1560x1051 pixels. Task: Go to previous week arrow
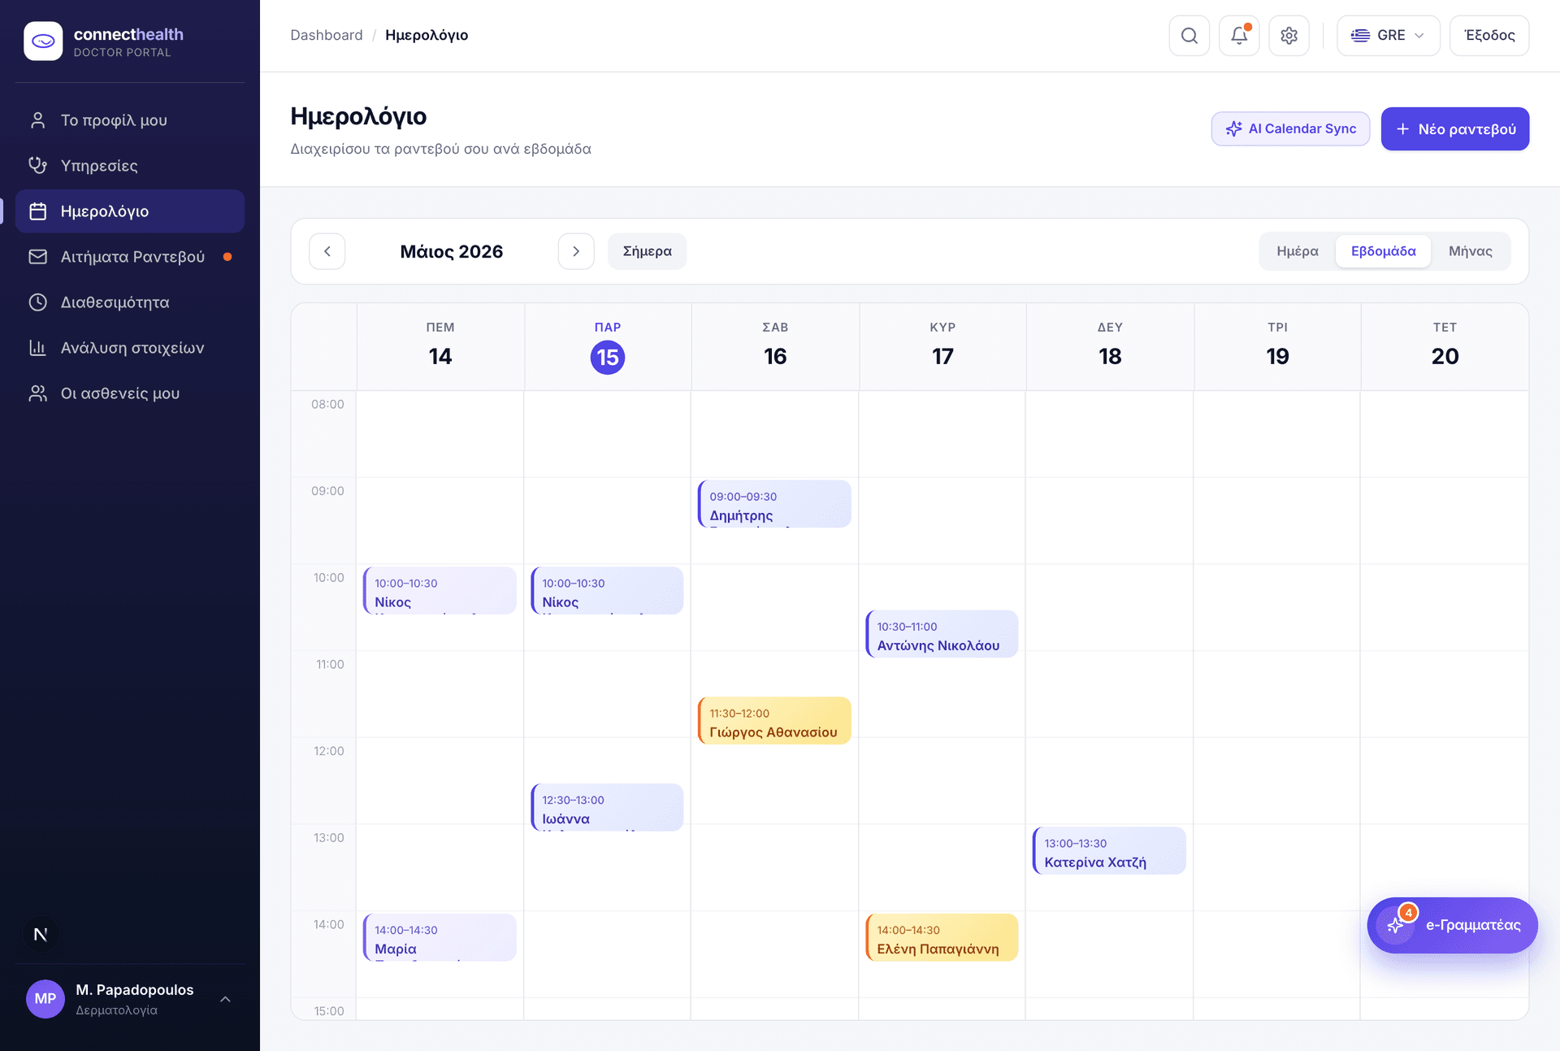click(327, 251)
